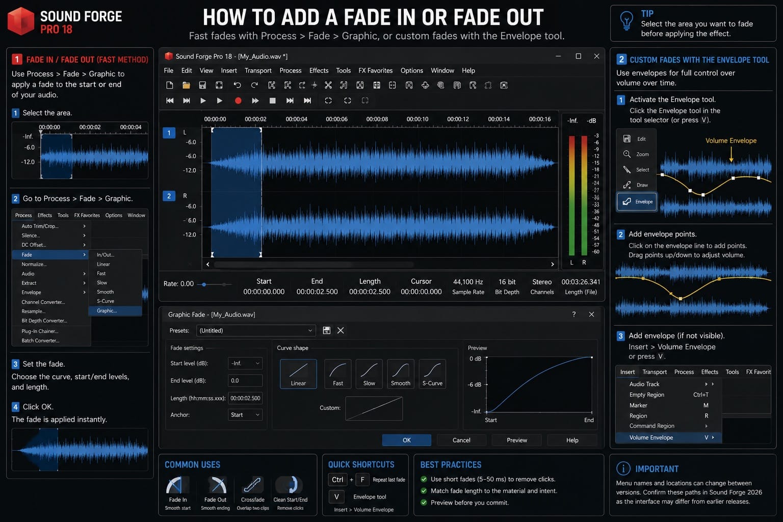Expand the Extract submenu in the Process menu

click(50, 283)
